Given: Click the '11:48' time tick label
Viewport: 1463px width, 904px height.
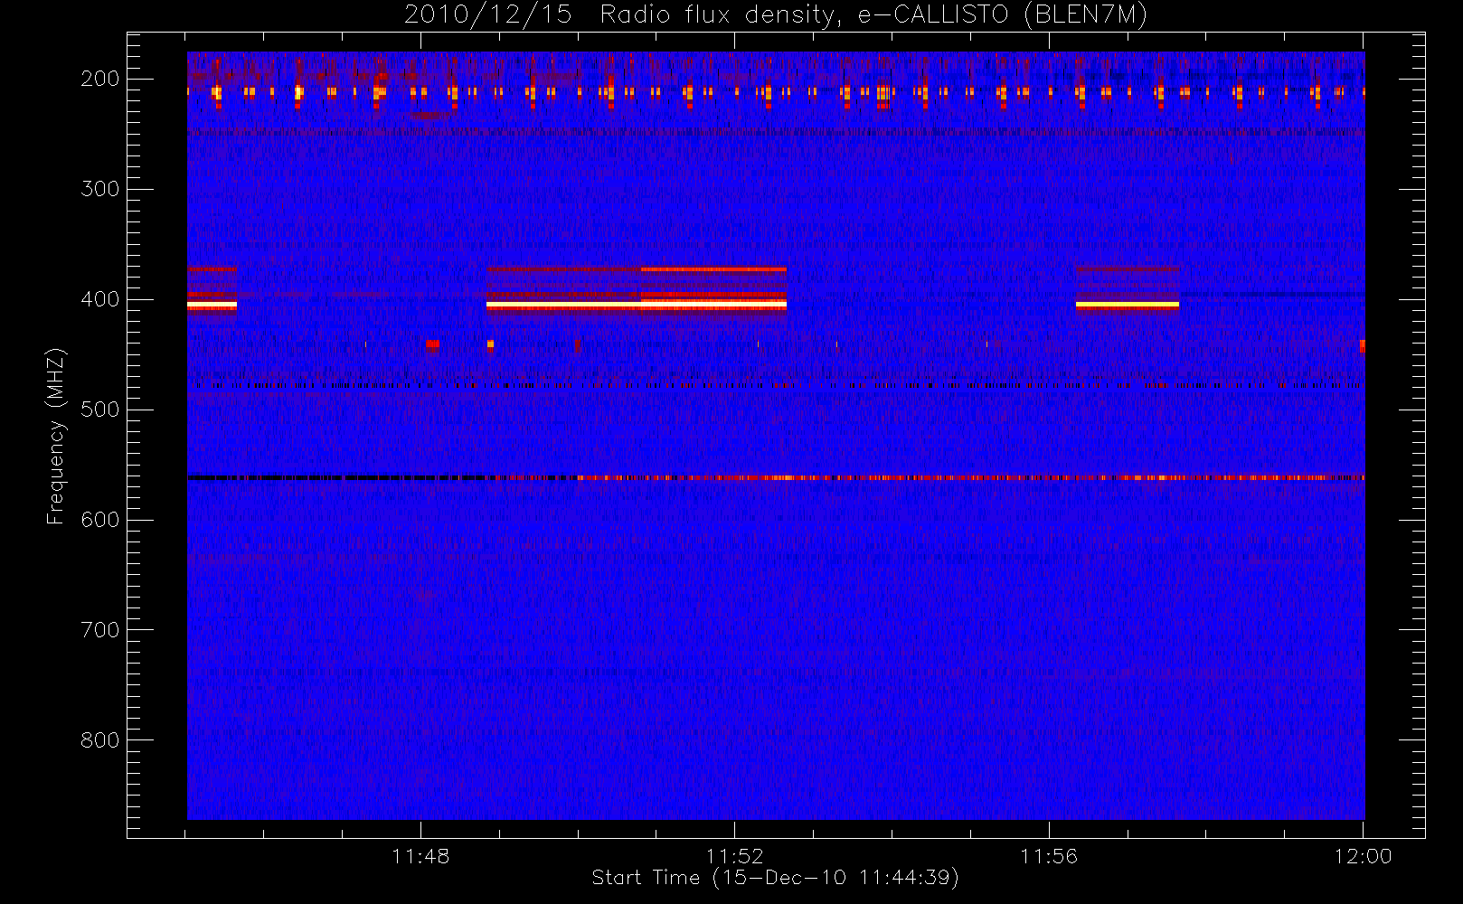Looking at the screenshot, I should pos(420,856).
